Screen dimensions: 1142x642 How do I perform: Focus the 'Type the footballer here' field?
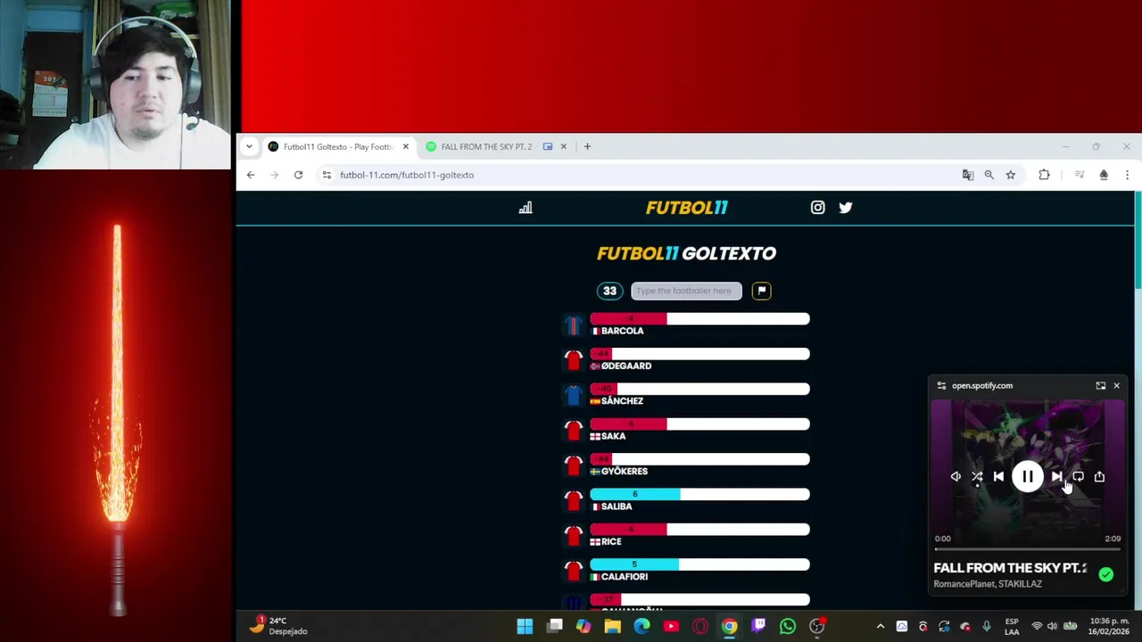coord(686,291)
